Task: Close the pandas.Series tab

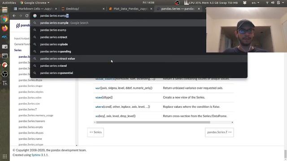Action: click(x=199, y=9)
